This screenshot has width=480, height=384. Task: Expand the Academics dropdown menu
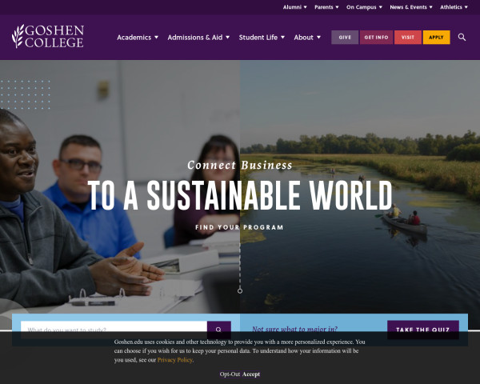[x=138, y=38]
